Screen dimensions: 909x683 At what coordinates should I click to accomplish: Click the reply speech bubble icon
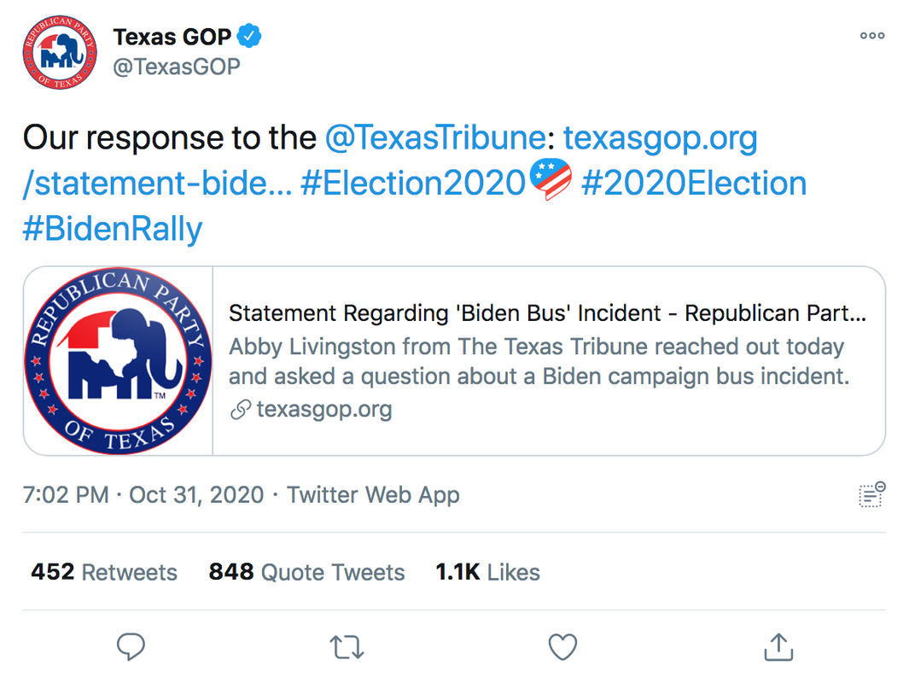[x=131, y=646]
